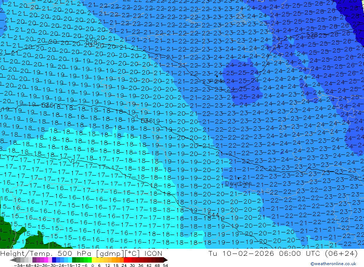Click the right dark arrow of color scale

tap(166, 260)
